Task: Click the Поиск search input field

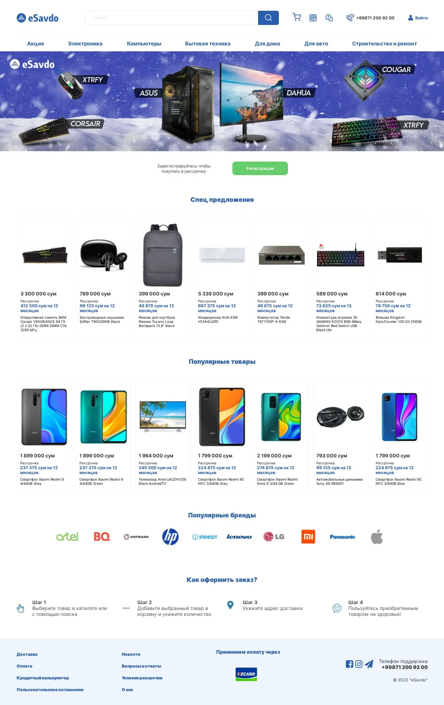Action: point(171,18)
